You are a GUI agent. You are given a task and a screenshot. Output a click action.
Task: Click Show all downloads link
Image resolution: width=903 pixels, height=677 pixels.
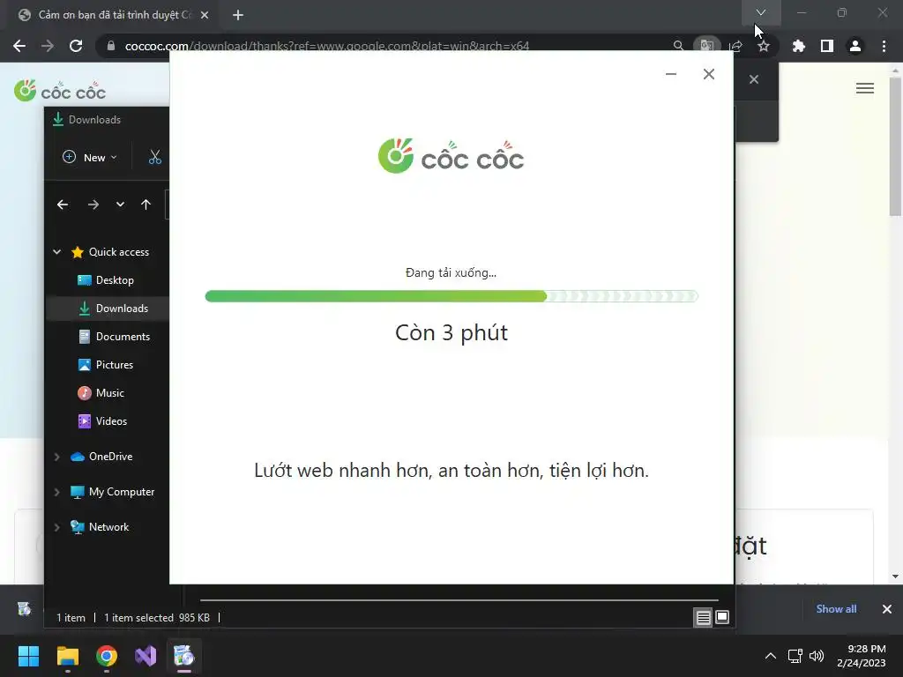836,608
